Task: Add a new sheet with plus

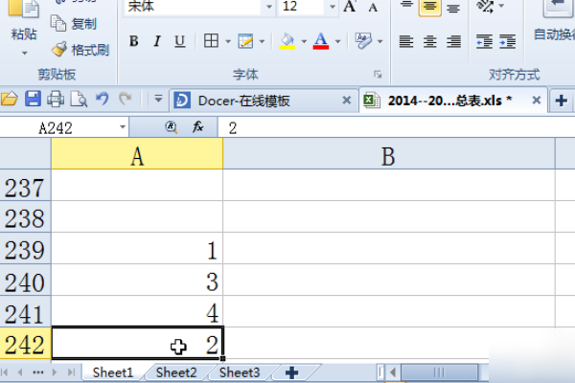Action: [x=292, y=372]
